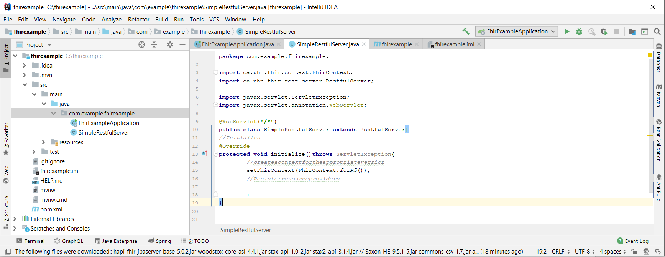Click the Debug bug icon
This screenshot has width=665, height=257.
point(579,31)
